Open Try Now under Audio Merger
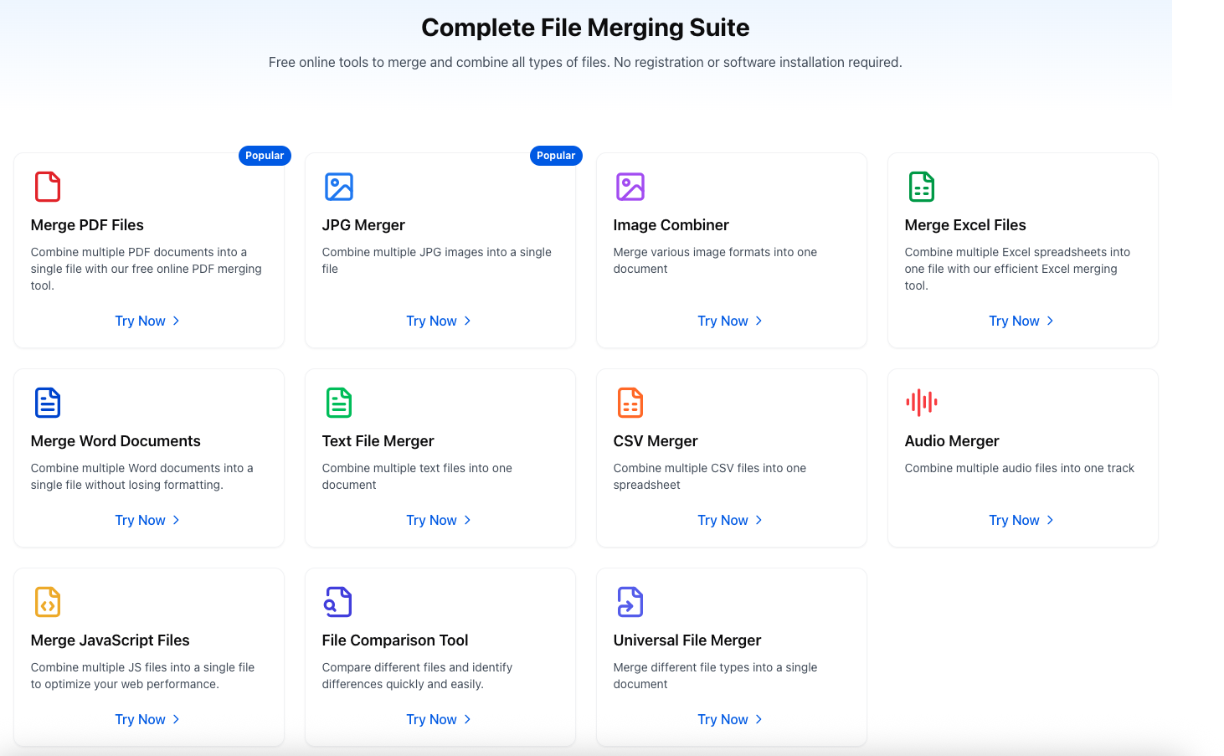 [1022, 521]
